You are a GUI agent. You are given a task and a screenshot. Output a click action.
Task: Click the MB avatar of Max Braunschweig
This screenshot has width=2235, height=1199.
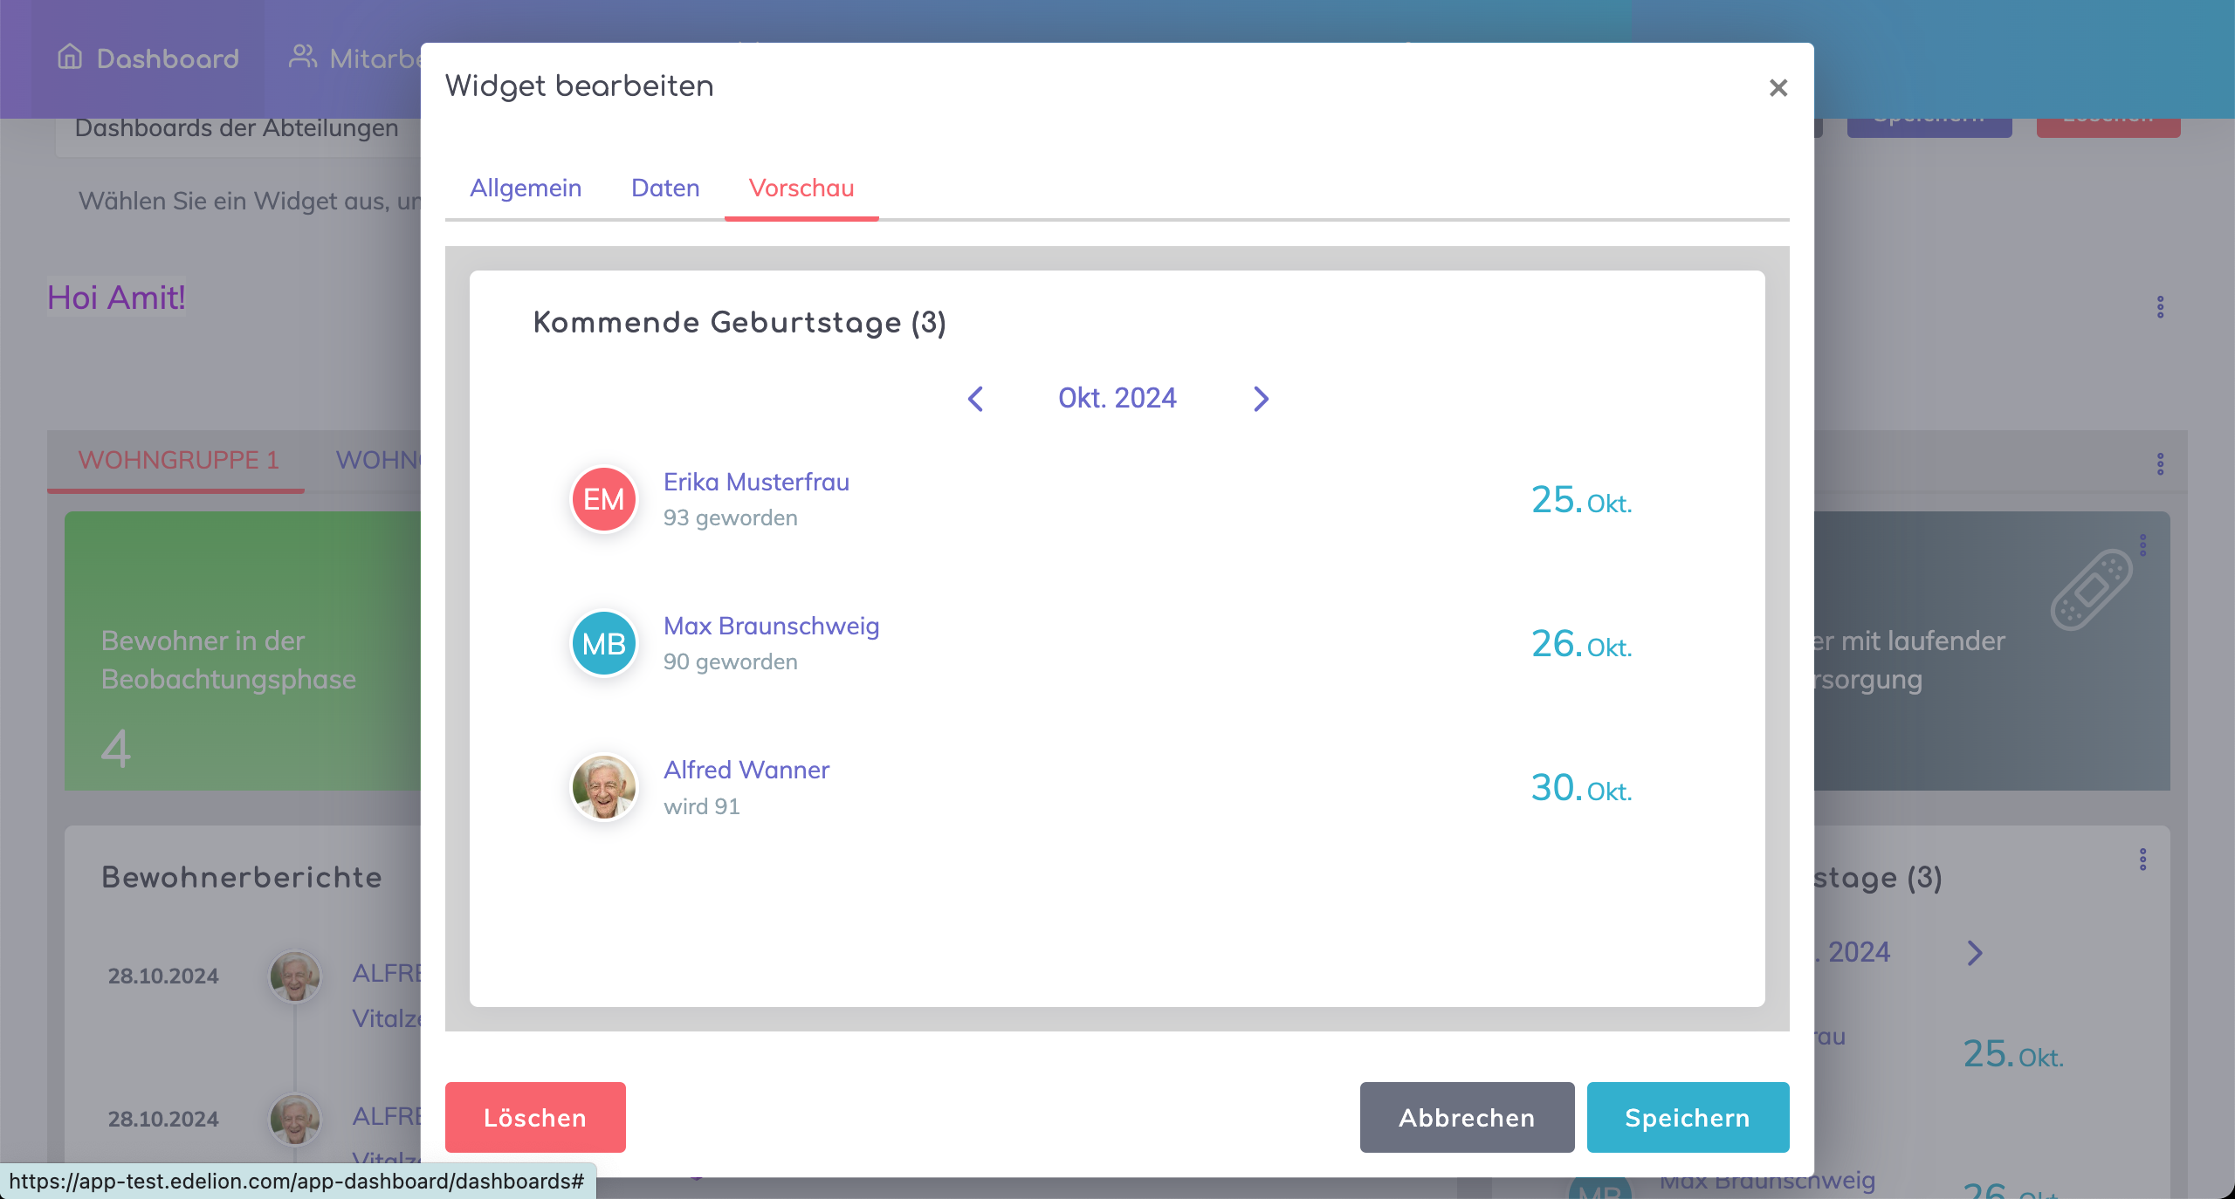coord(603,644)
